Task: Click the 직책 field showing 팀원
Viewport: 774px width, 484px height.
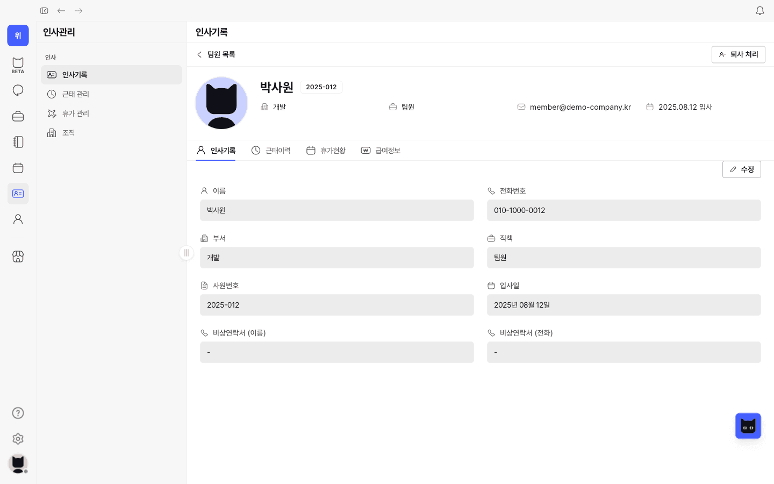Action: [624, 258]
